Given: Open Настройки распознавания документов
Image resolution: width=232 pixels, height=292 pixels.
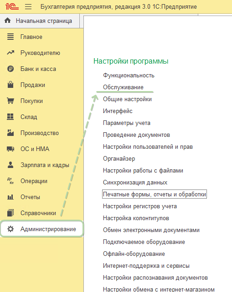Looking at the screenshot, I should (x=155, y=278).
